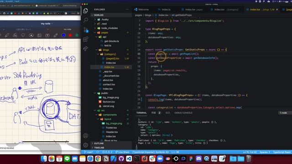Open the Extensions view icon
Screen dimensions: 292x164
click(85, 39)
